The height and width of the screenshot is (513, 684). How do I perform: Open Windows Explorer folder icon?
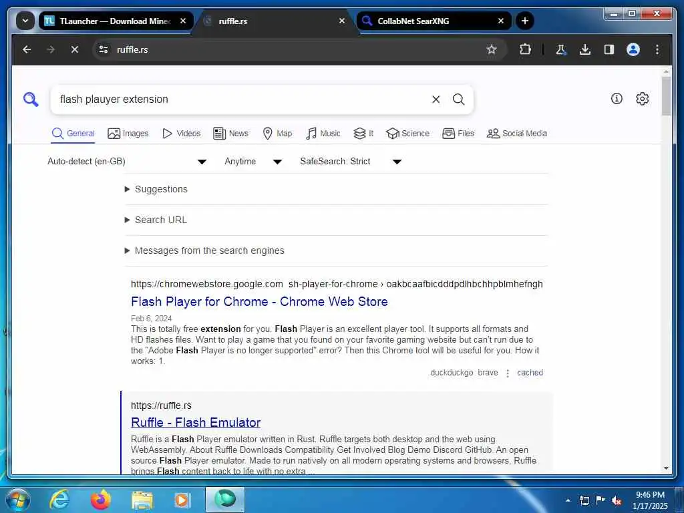142,501
